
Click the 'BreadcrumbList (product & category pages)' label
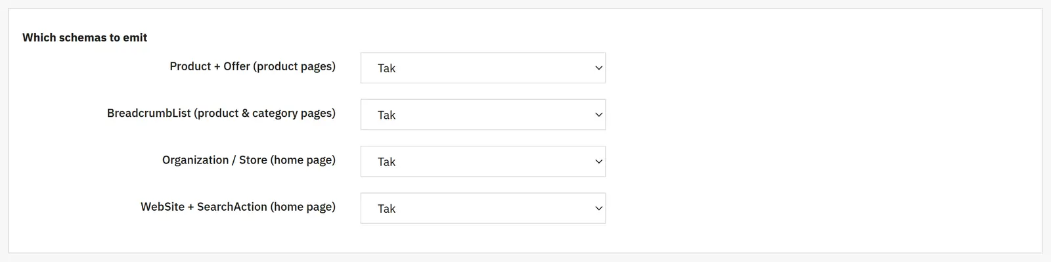coord(221,113)
